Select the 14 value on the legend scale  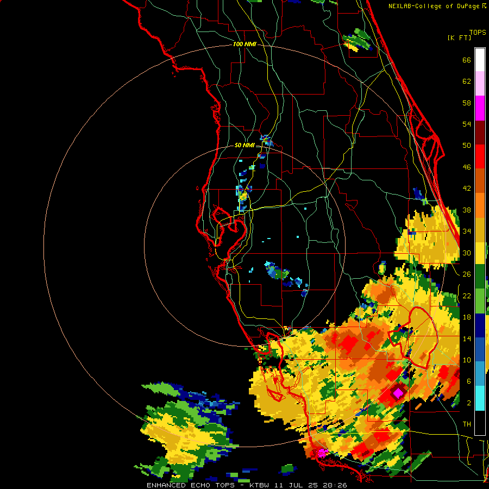pyautogui.click(x=467, y=338)
